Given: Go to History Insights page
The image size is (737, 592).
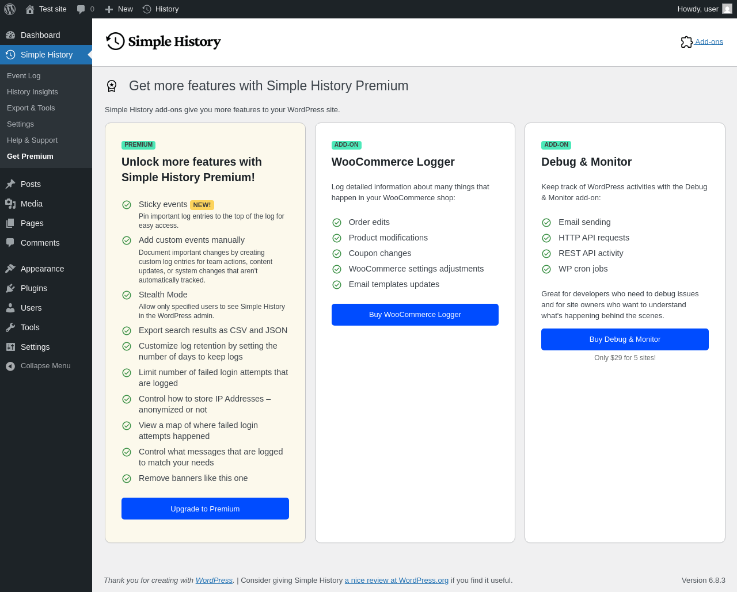Looking at the screenshot, I should [x=32, y=92].
